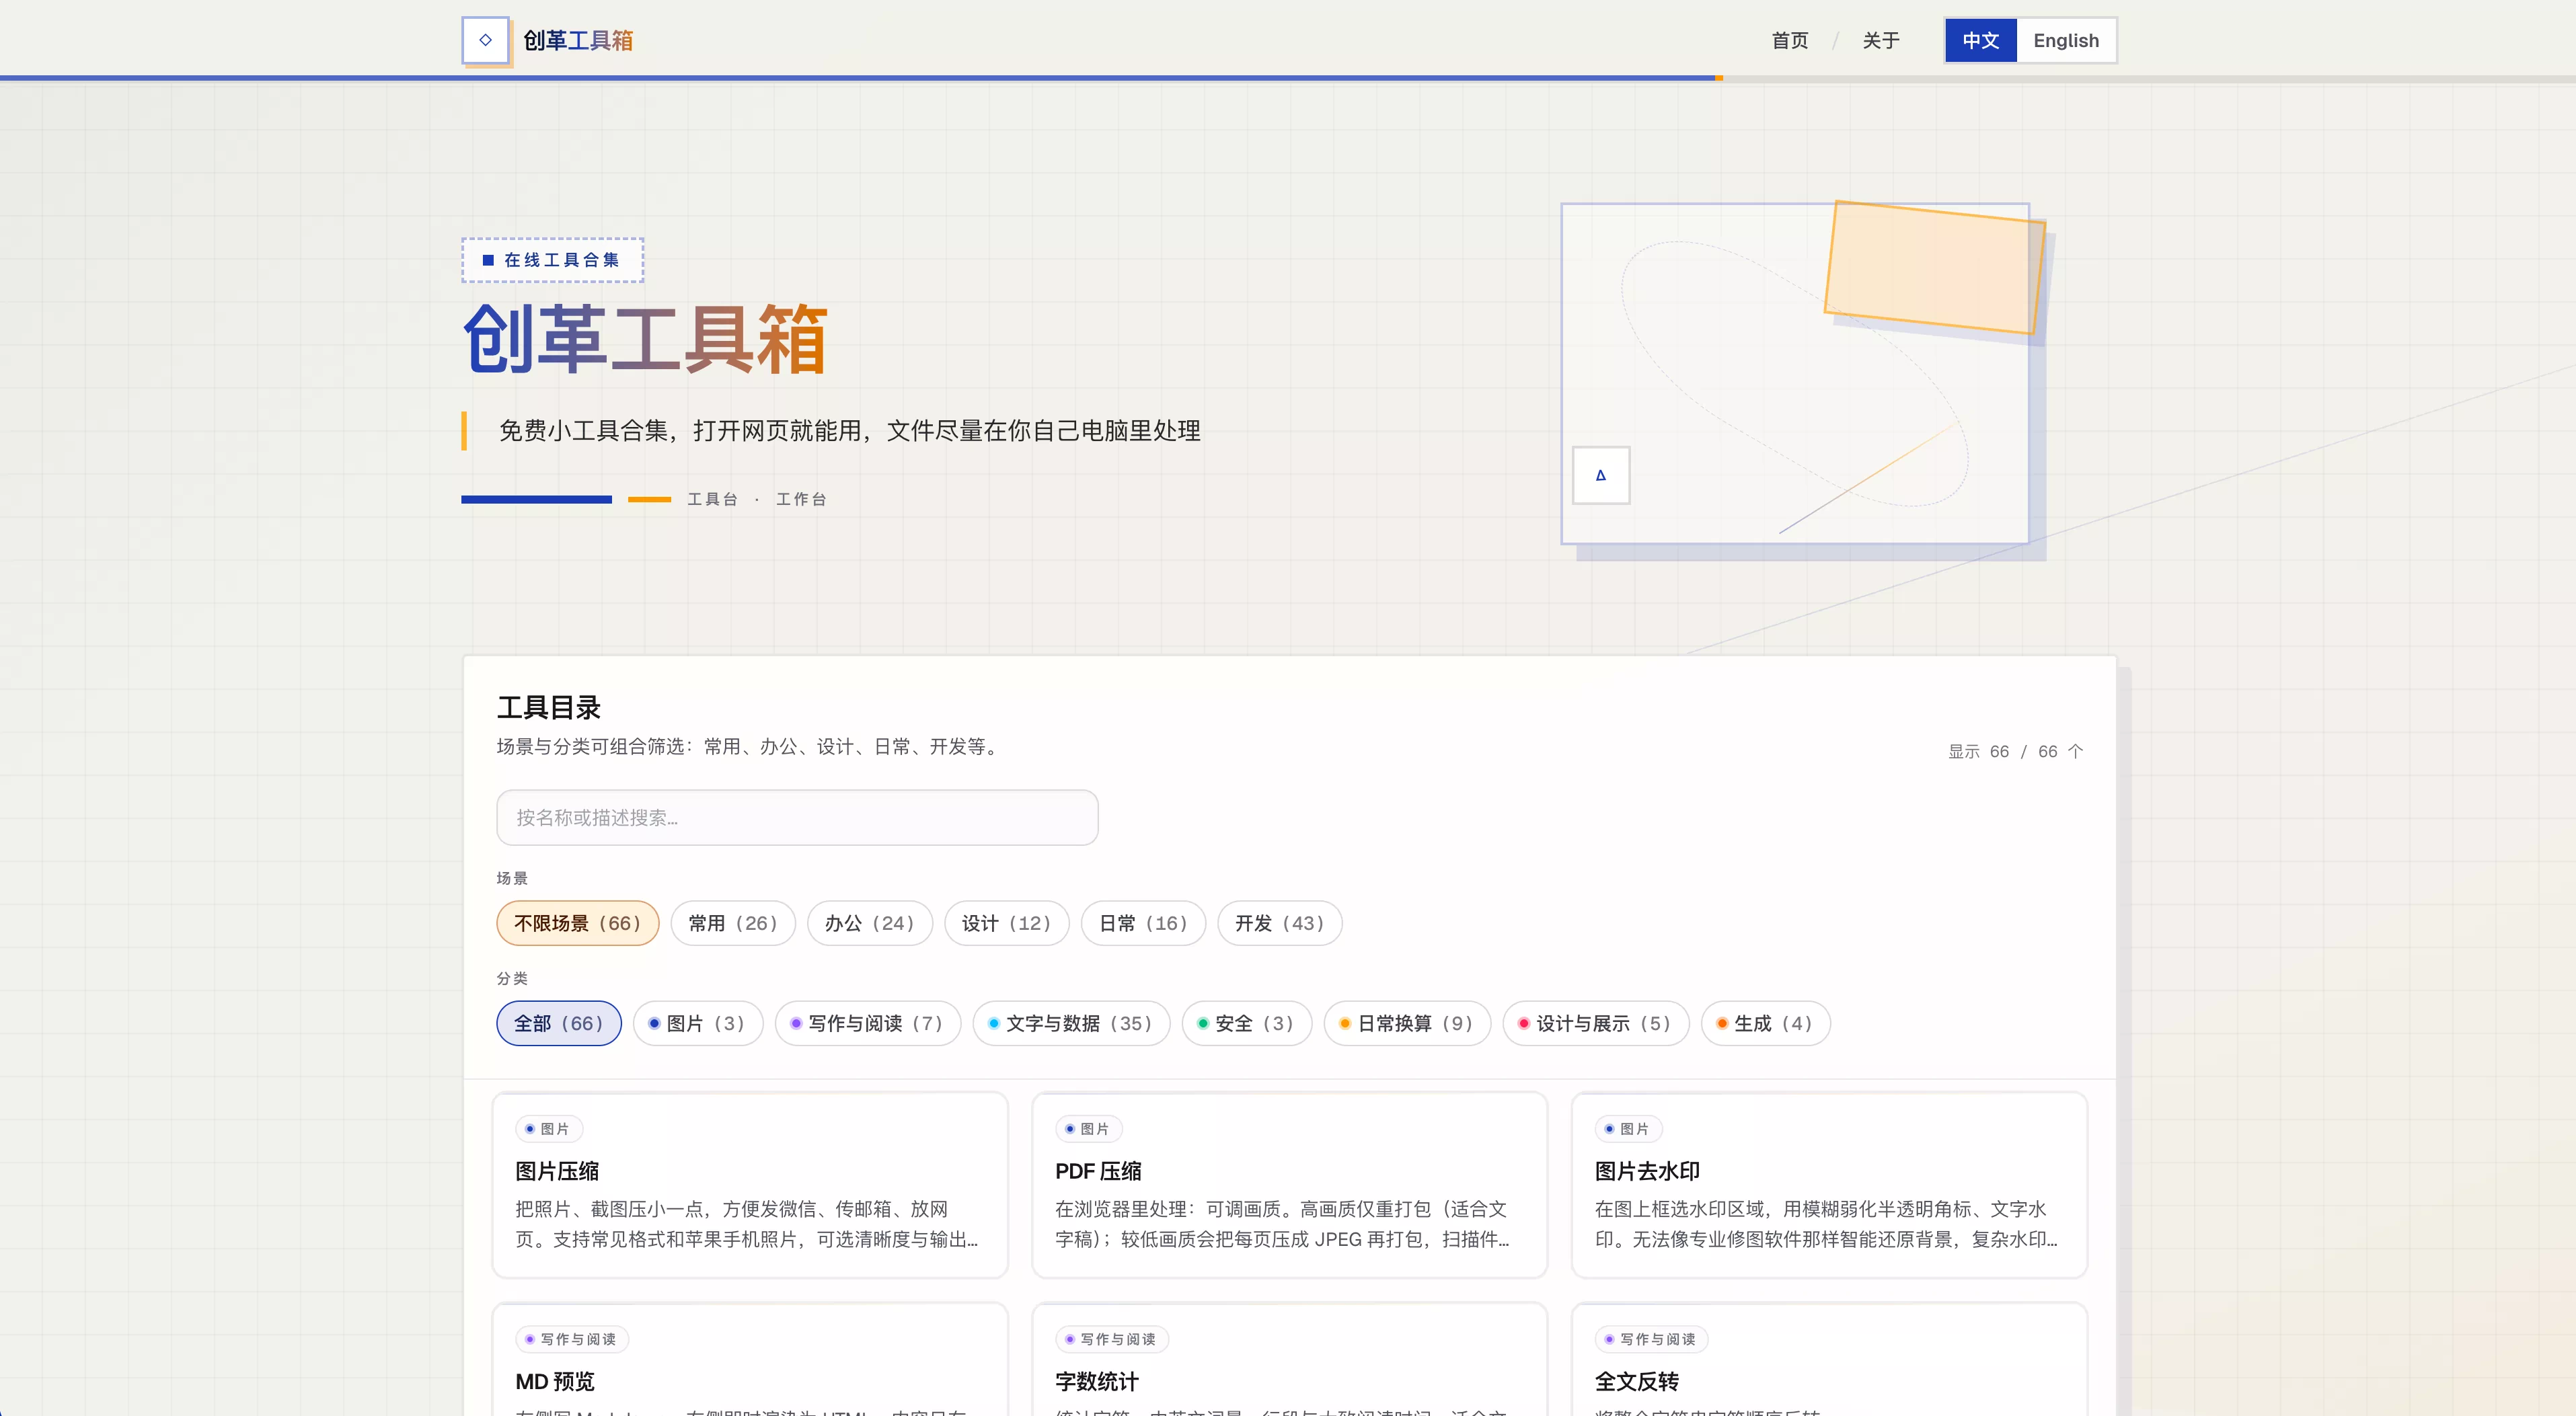This screenshot has width=2576, height=1416.
Task: Click the orange rectangle in hero illustration
Action: tap(1934, 268)
